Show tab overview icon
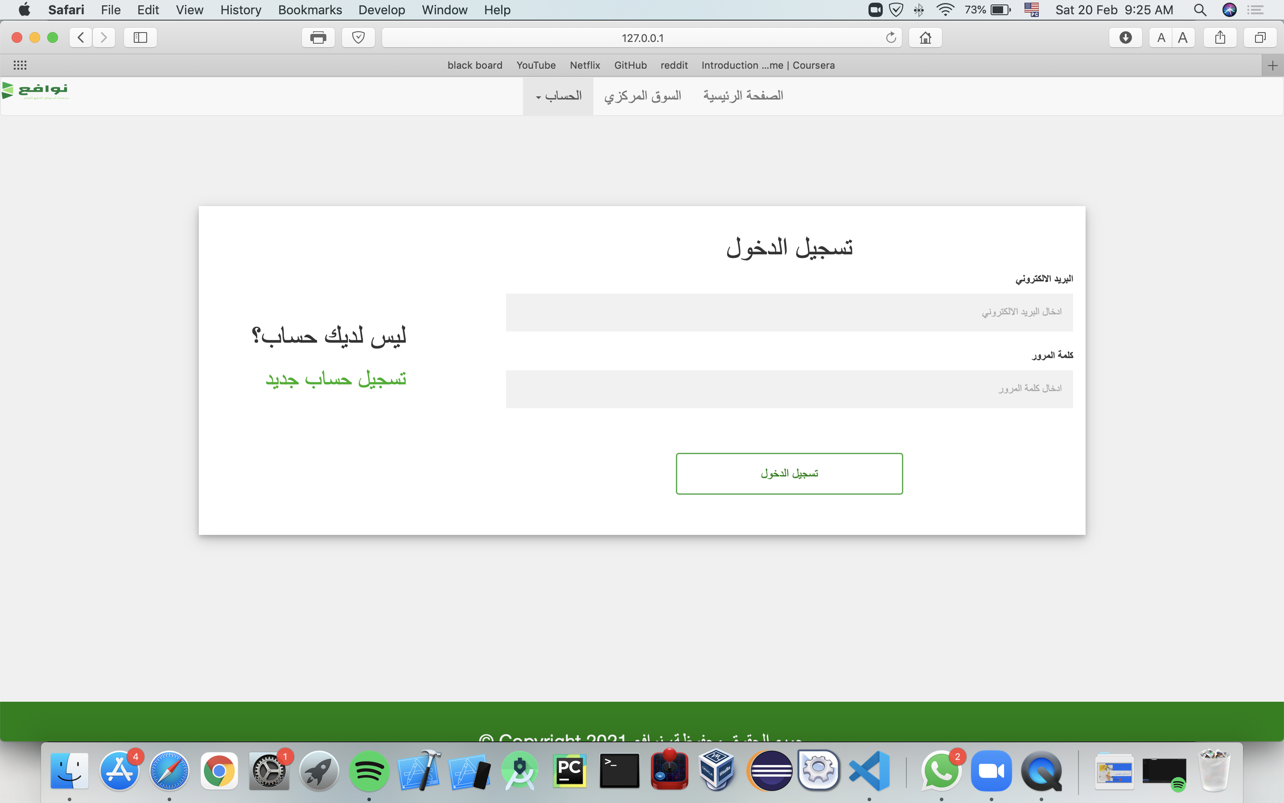 point(1260,38)
